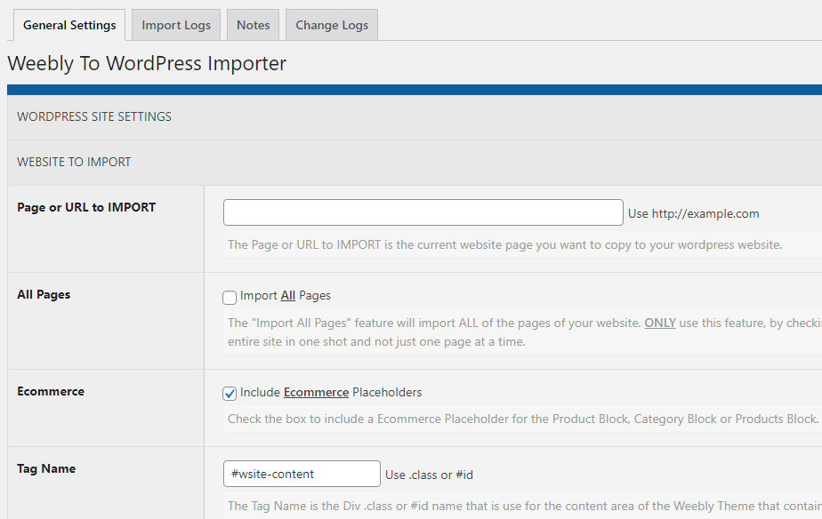This screenshot has width=822, height=519.
Task: Expand the WORDPRESS SITE SETTINGS section
Action: (x=415, y=116)
